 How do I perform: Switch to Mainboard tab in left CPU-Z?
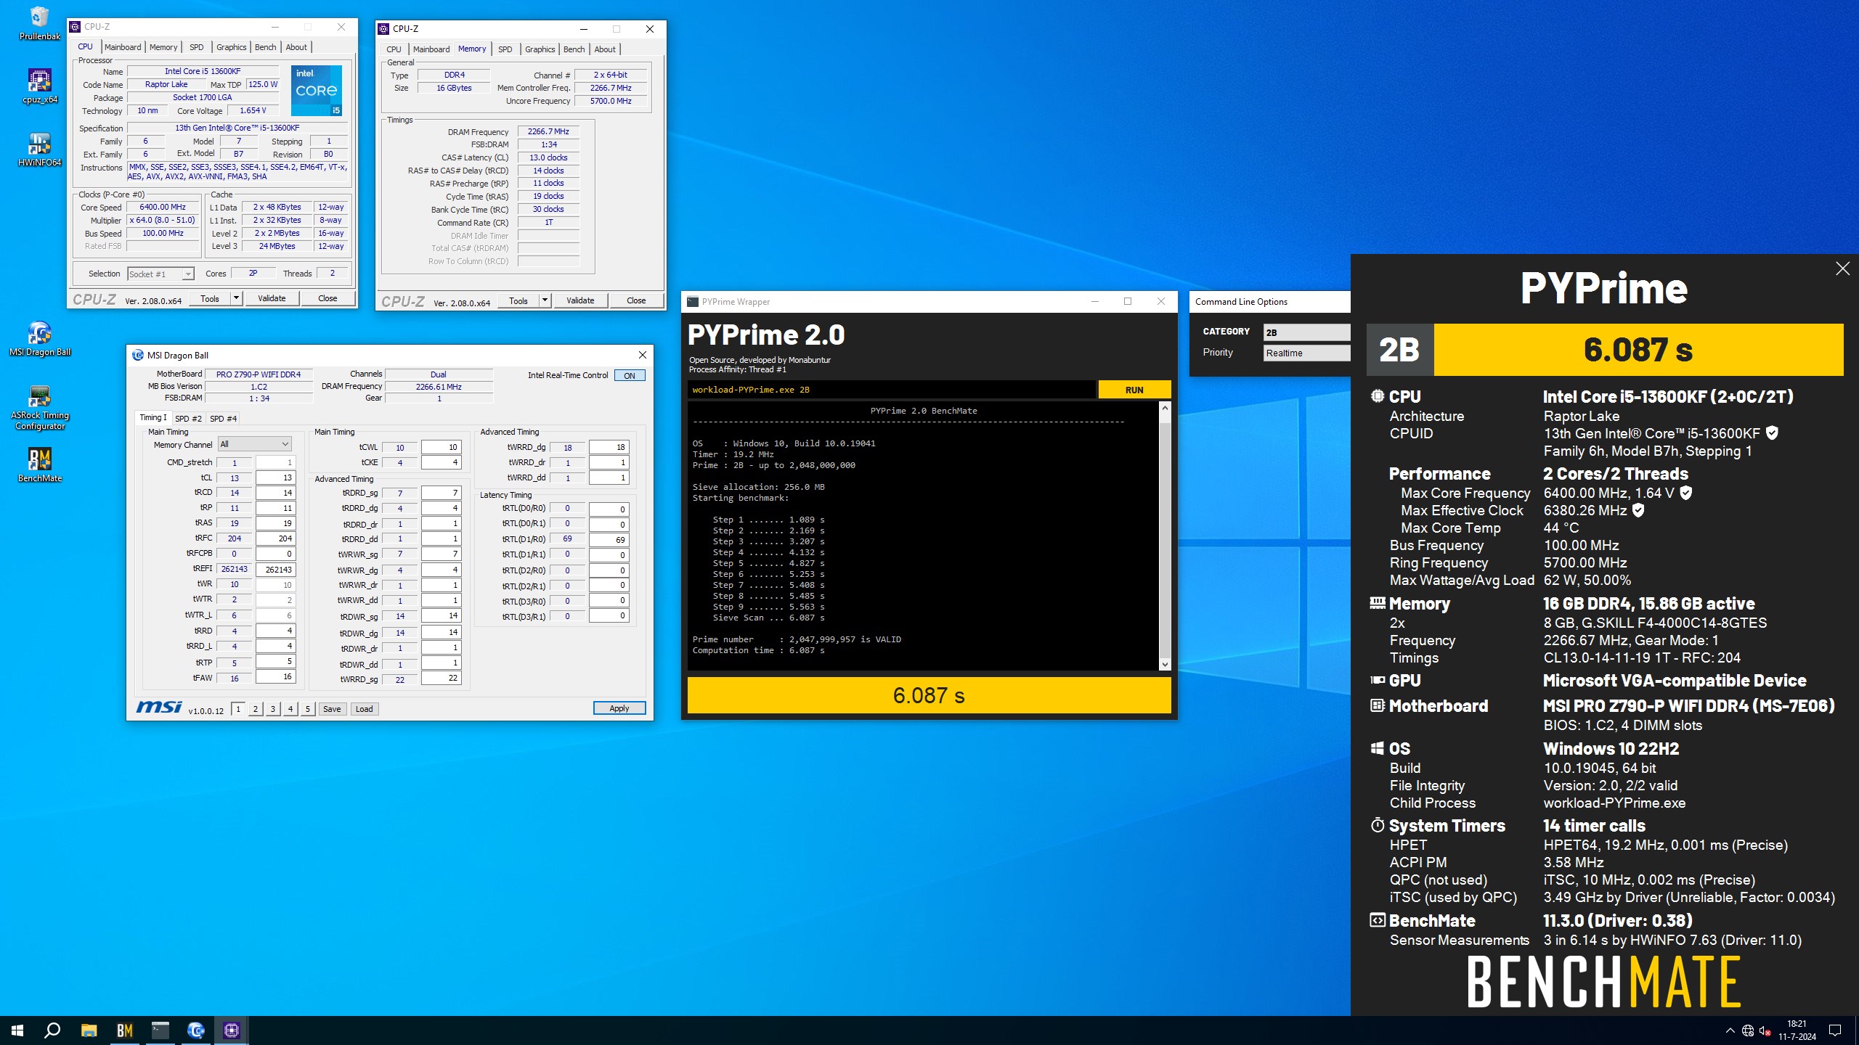[123, 47]
